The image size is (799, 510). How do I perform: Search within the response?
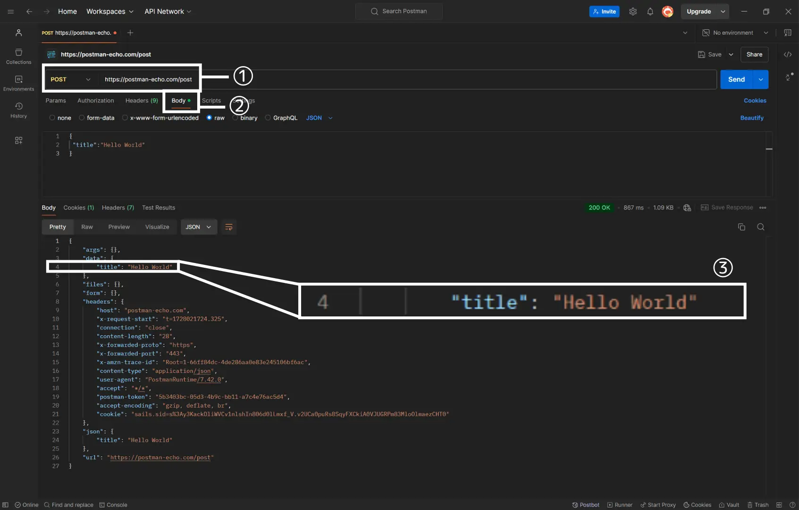coord(761,227)
